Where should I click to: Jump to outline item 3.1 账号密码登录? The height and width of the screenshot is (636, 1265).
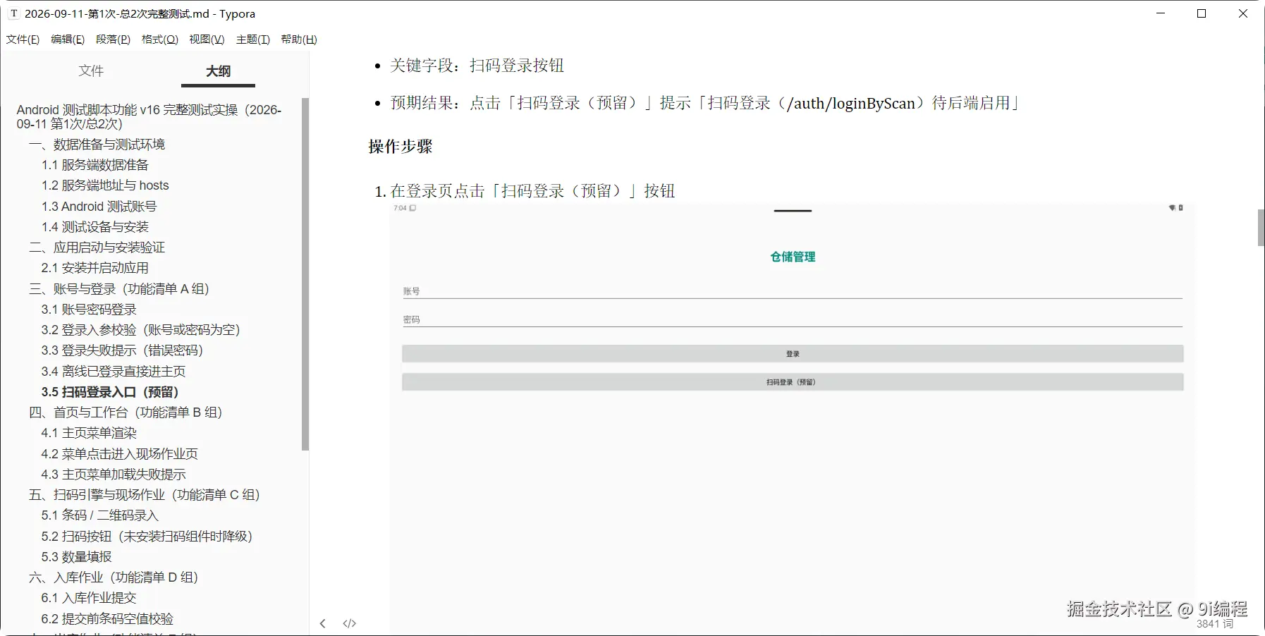(x=89, y=309)
